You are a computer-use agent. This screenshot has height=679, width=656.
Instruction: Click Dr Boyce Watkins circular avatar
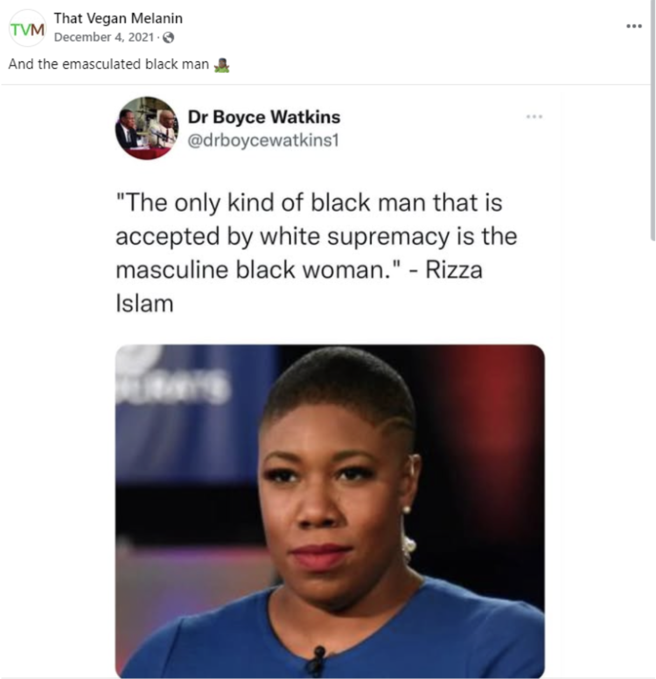(146, 128)
